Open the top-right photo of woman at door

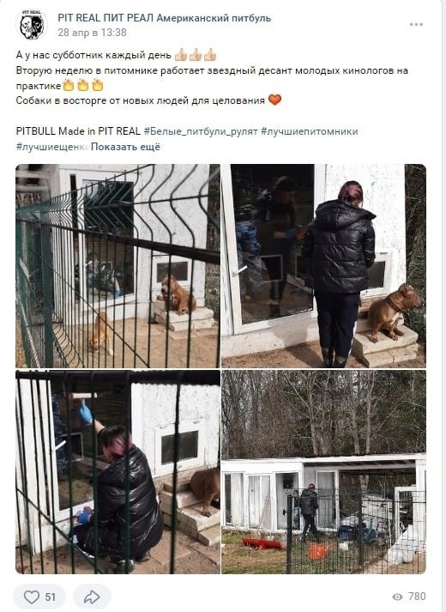click(323, 266)
